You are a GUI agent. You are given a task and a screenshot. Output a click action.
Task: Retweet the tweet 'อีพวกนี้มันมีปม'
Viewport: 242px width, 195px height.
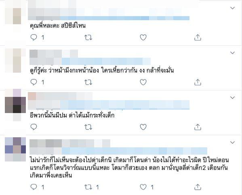[x=88, y=127]
